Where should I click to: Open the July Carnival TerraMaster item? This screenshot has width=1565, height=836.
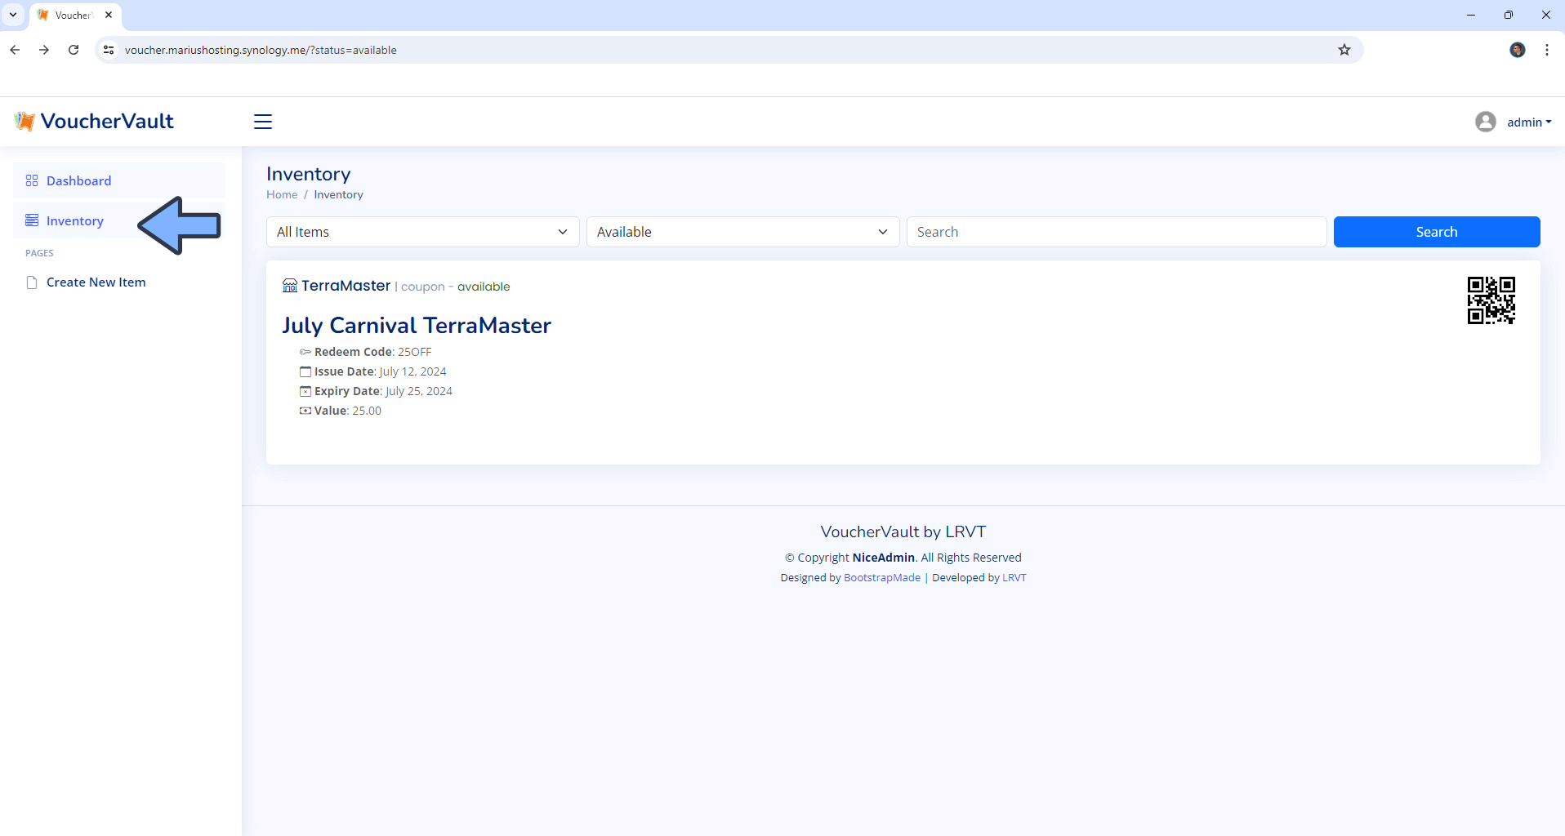coord(417,325)
